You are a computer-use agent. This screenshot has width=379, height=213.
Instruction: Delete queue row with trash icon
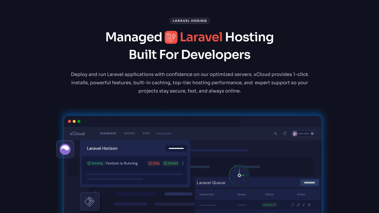[x=309, y=205]
